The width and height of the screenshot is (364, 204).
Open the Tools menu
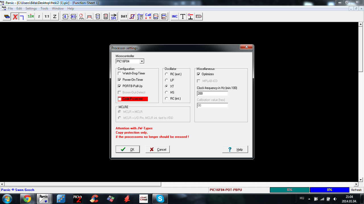(44, 9)
